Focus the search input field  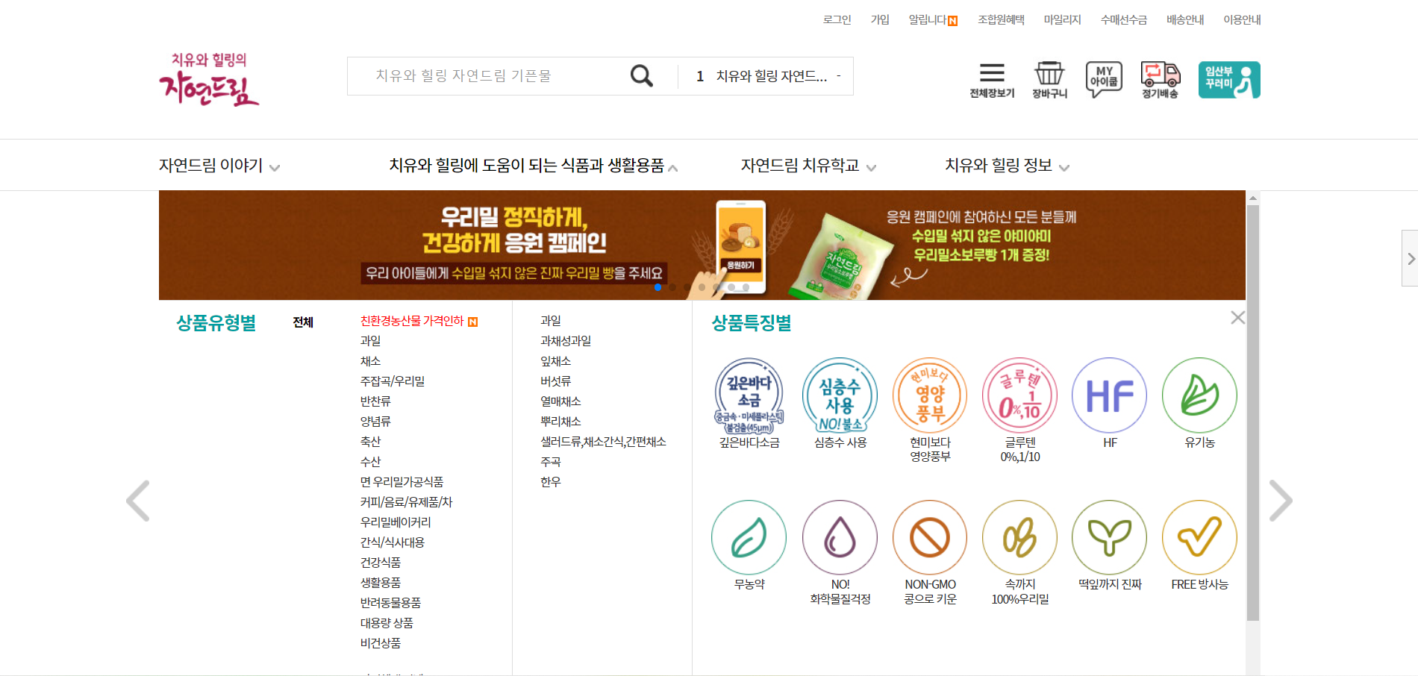pyautogui.click(x=493, y=76)
